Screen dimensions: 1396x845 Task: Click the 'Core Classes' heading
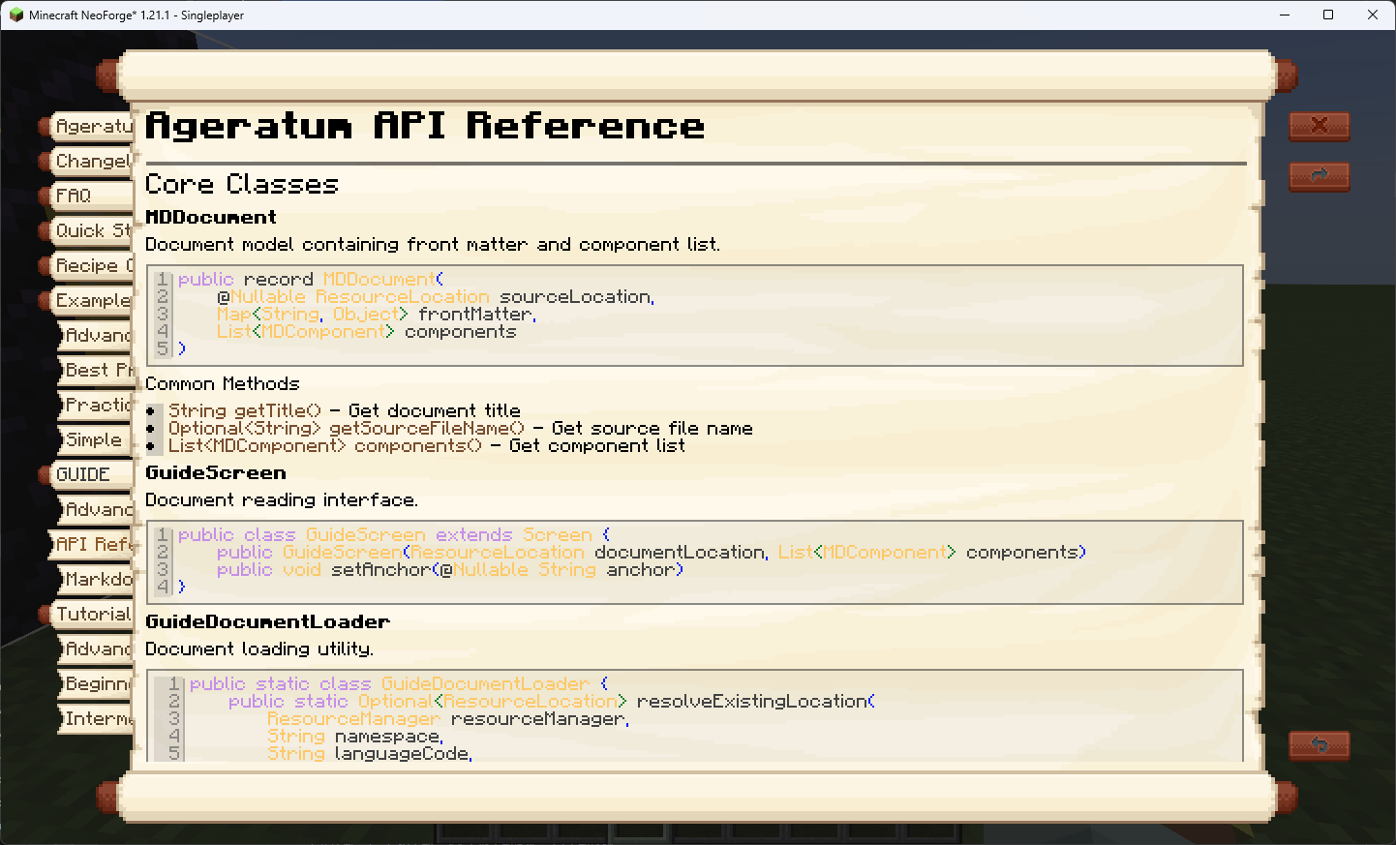tap(242, 184)
